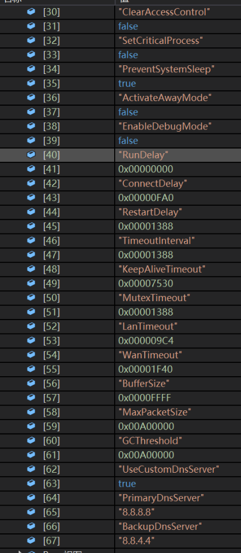Click the field cube icon beside [50]

point(31,298)
